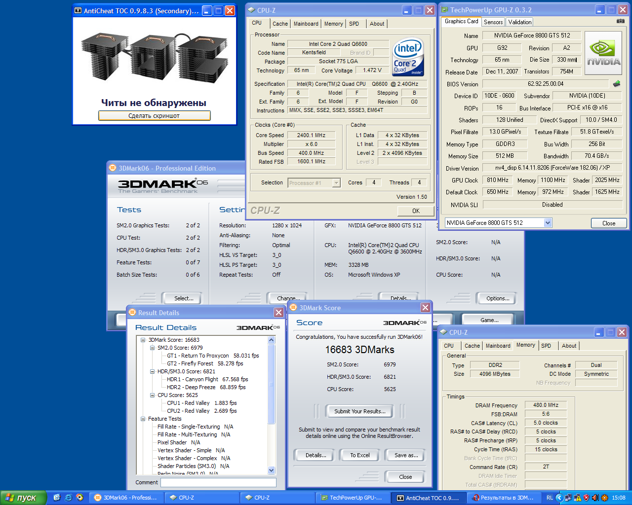Select 'GT1 - Return To Proxycon' tree row
The image size is (632, 505).
[213, 356]
